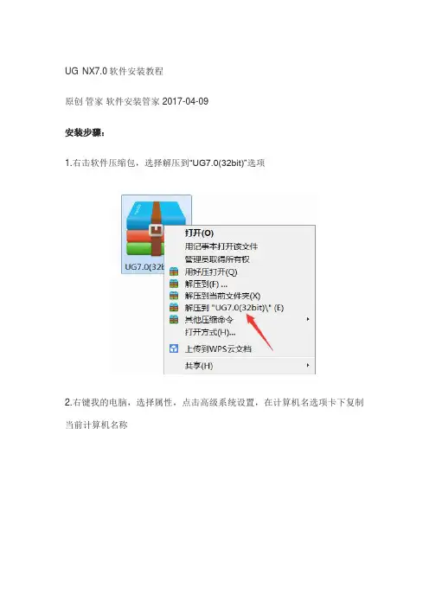
Task: Choose 打开方式(H)... menu entry
Action: tap(210, 332)
